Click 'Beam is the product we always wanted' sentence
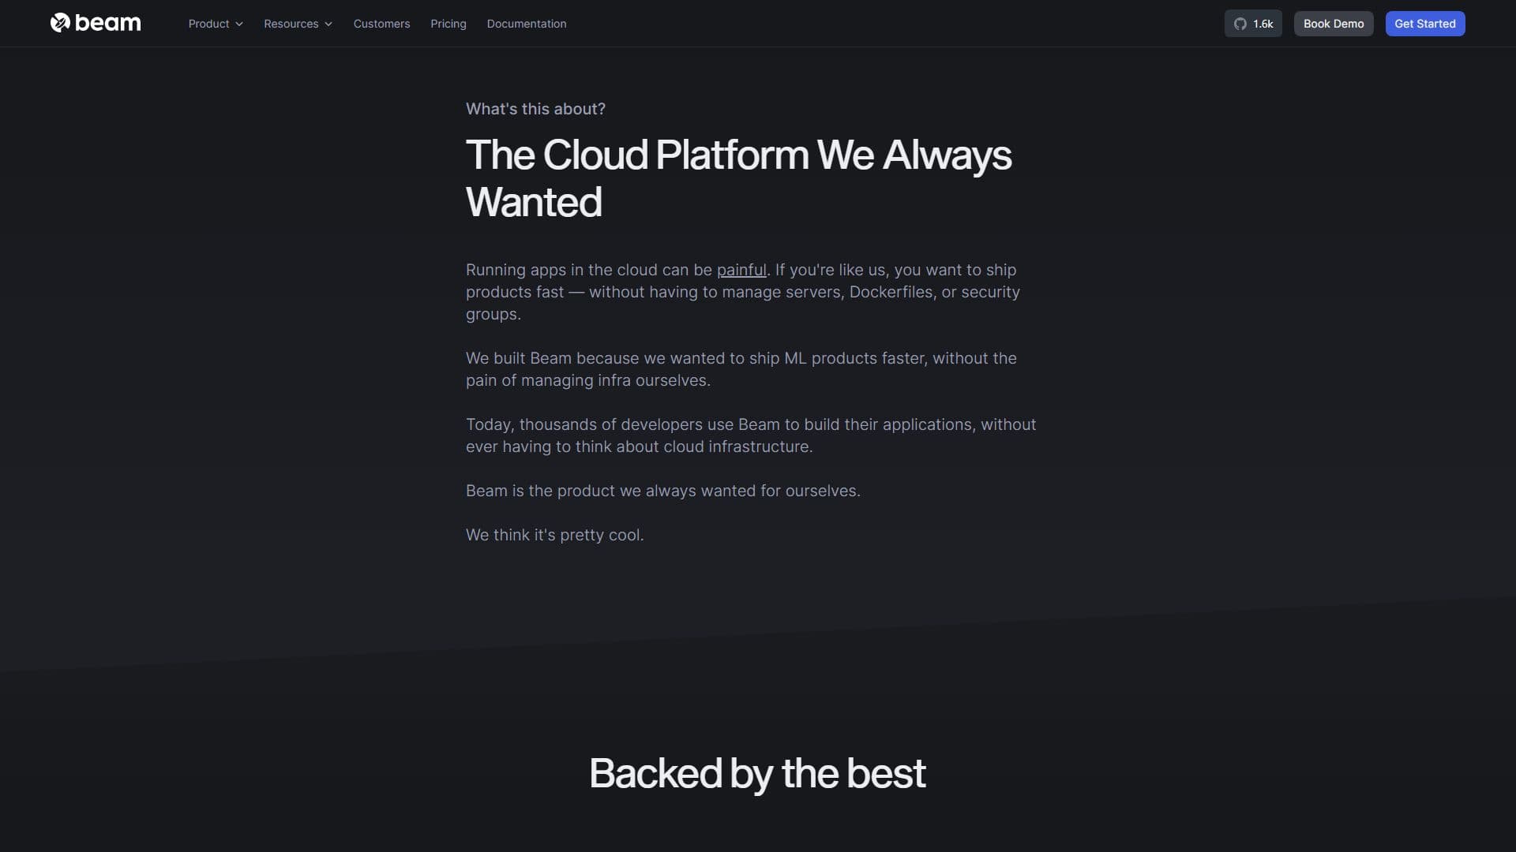This screenshot has width=1516, height=852. click(x=662, y=491)
